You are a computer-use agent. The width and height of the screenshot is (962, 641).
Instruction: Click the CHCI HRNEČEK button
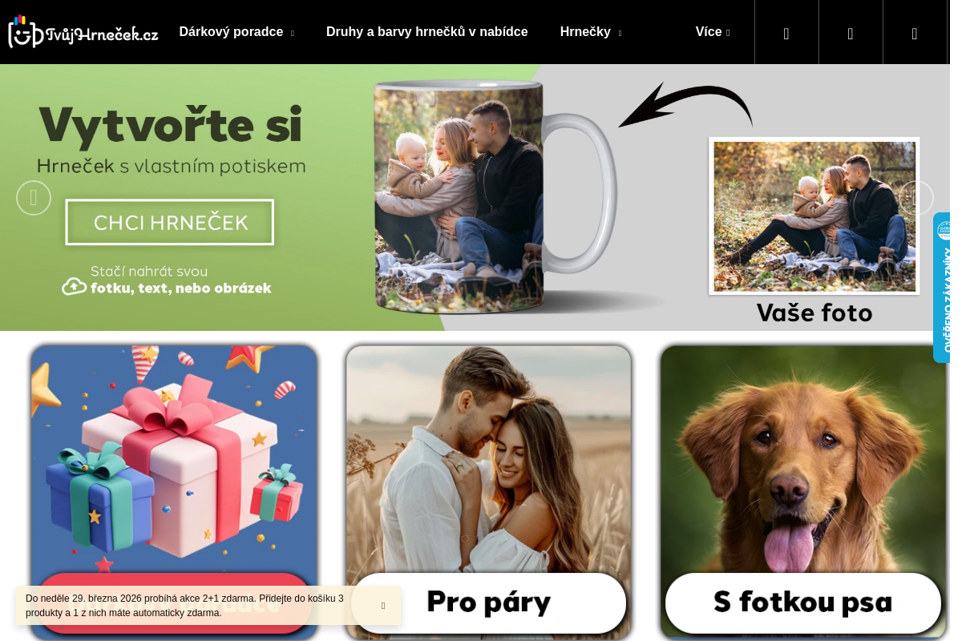(170, 222)
